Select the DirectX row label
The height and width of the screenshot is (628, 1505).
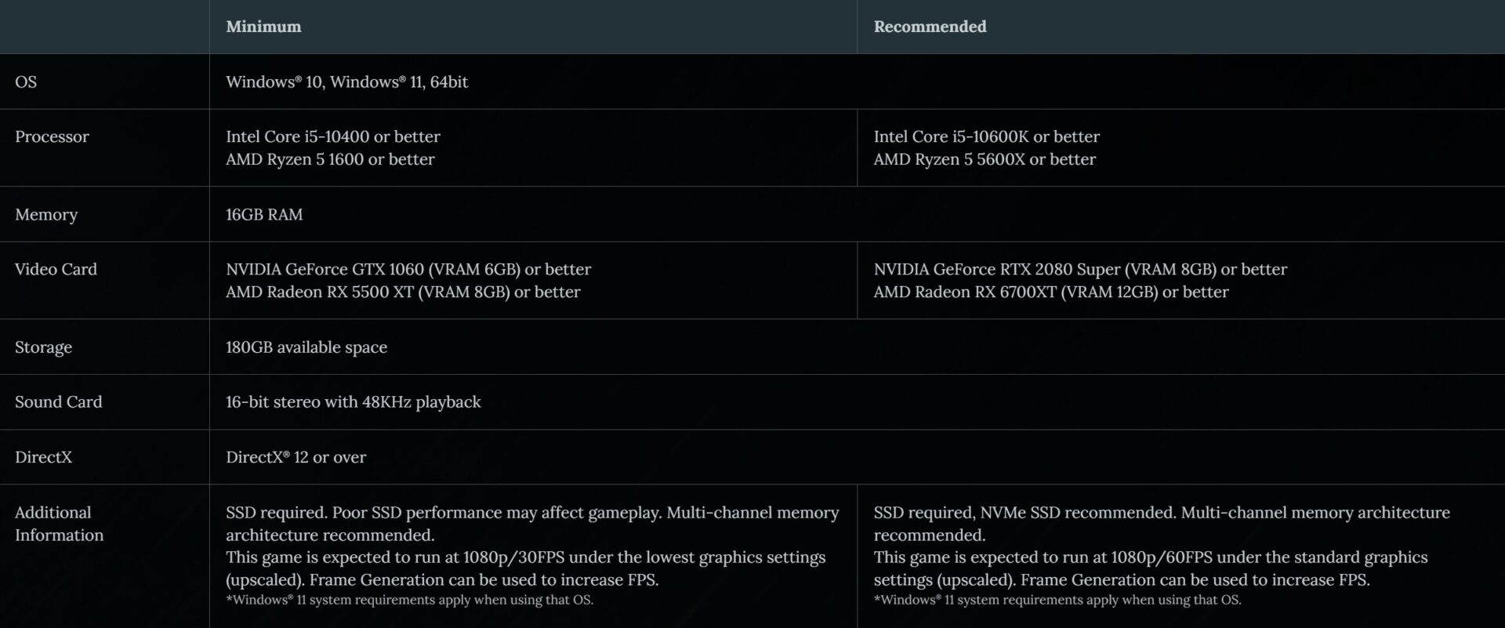coord(43,457)
